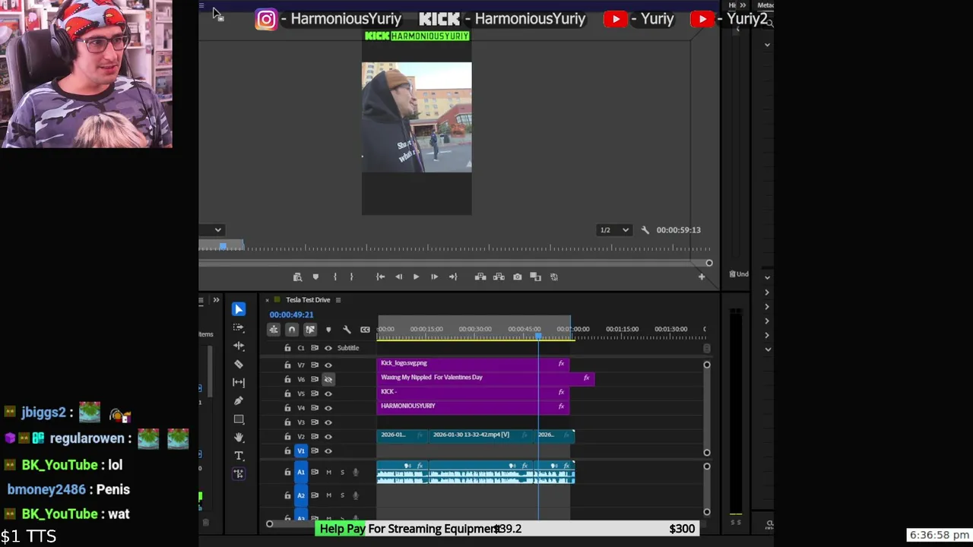Select the Track Select Forward tool
Screen dimensions: 973x547
pos(239,327)
